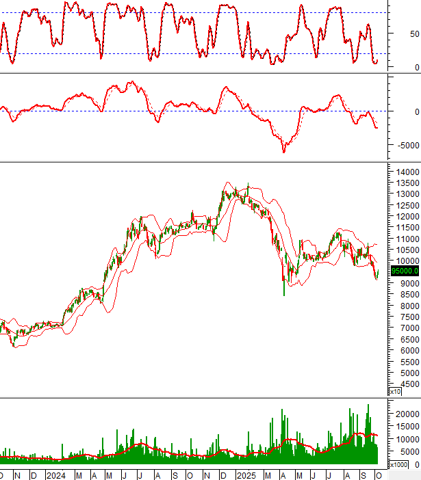Click the 15000 volume axis label
The image size is (421, 480).
coord(406,427)
